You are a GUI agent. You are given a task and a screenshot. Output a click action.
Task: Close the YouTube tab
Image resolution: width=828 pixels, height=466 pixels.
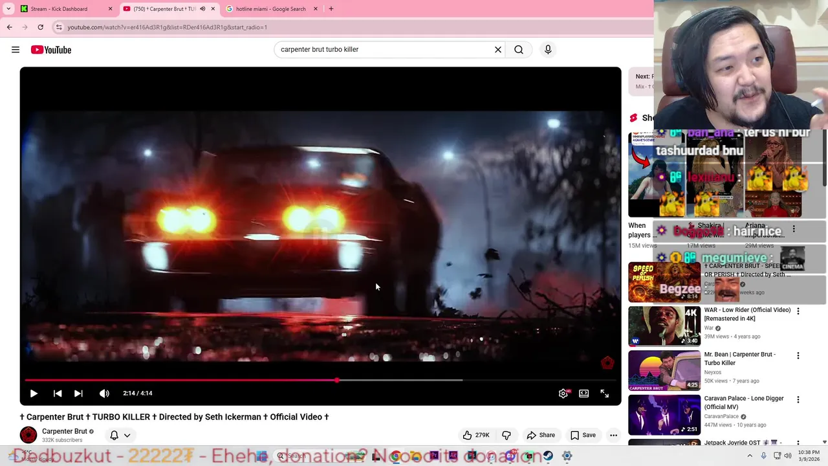coord(213,9)
